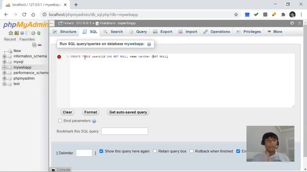
Task: Click the red error marker on line 1
Action: (59, 57)
